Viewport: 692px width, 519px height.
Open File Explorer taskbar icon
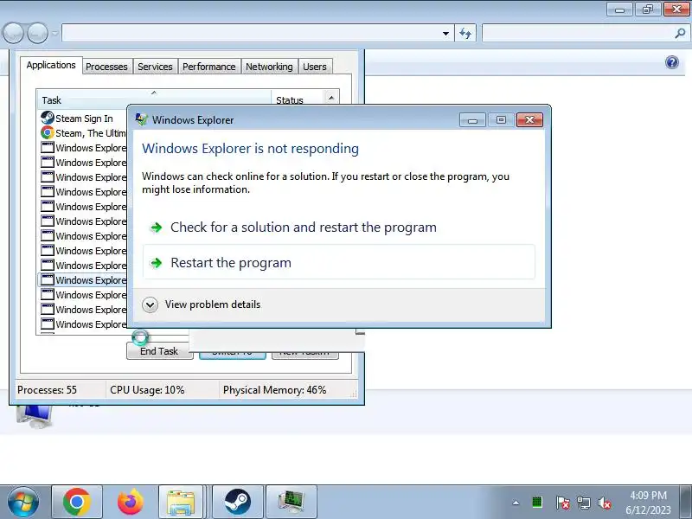click(181, 503)
